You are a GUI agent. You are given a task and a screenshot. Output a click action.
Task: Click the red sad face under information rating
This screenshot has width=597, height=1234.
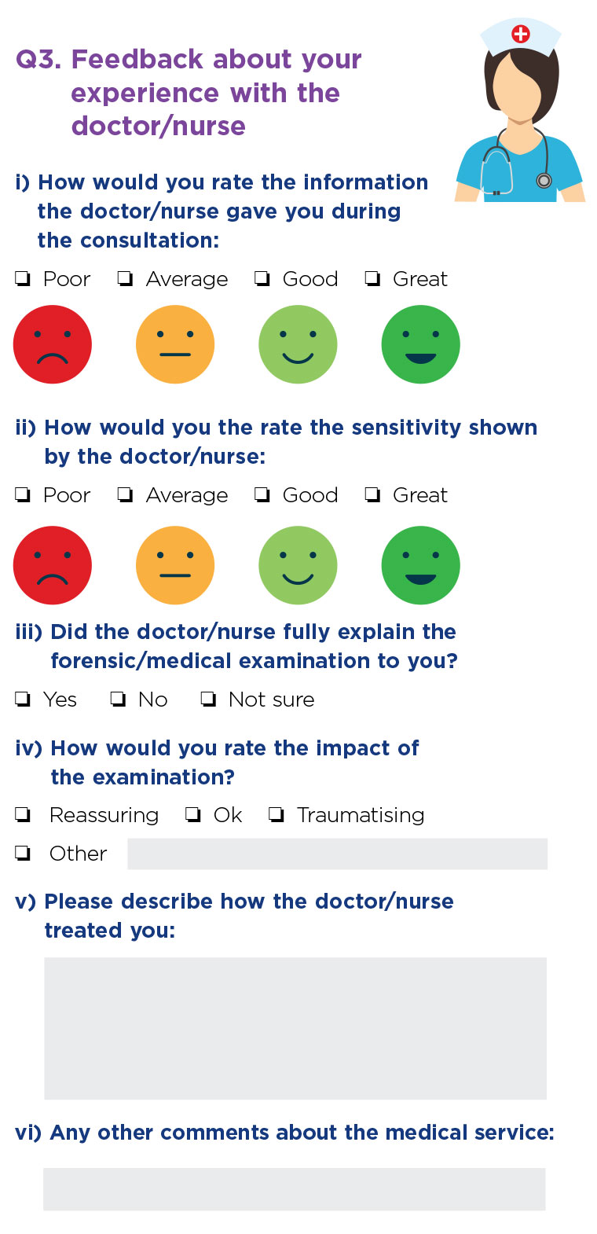(x=53, y=344)
